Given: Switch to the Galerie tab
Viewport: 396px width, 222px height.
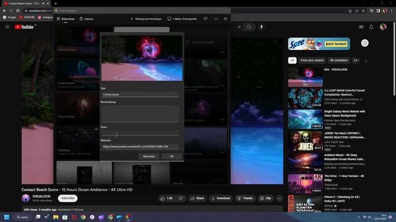Looking at the screenshot, I should (87, 19).
